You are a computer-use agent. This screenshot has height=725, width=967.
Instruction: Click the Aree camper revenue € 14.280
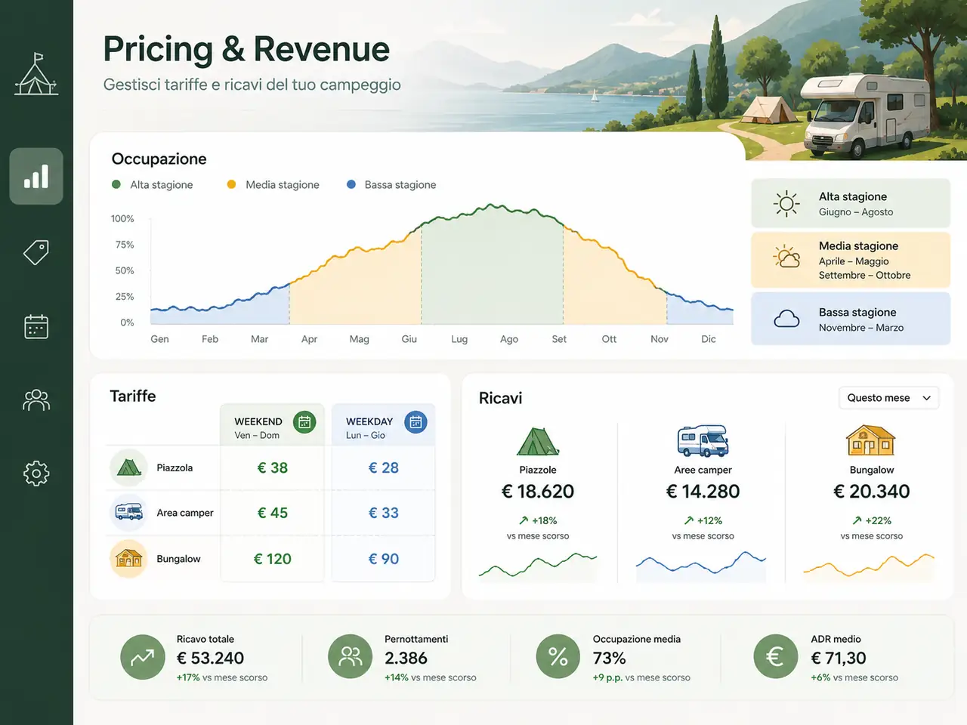point(703,492)
